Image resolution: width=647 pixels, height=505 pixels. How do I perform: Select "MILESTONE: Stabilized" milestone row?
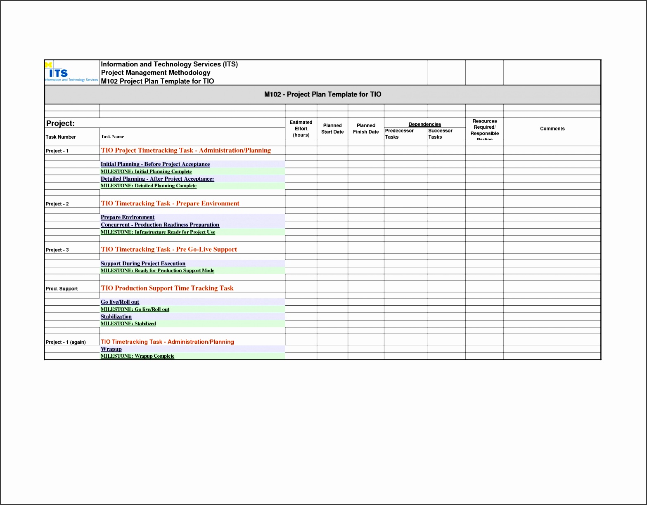tap(128, 323)
